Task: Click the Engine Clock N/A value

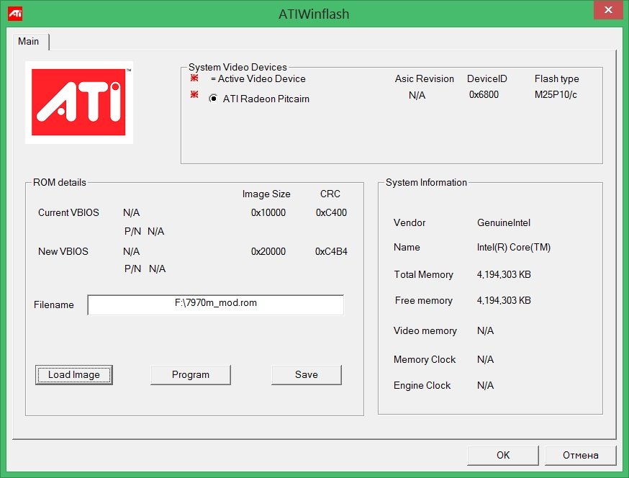Action: tap(485, 386)
